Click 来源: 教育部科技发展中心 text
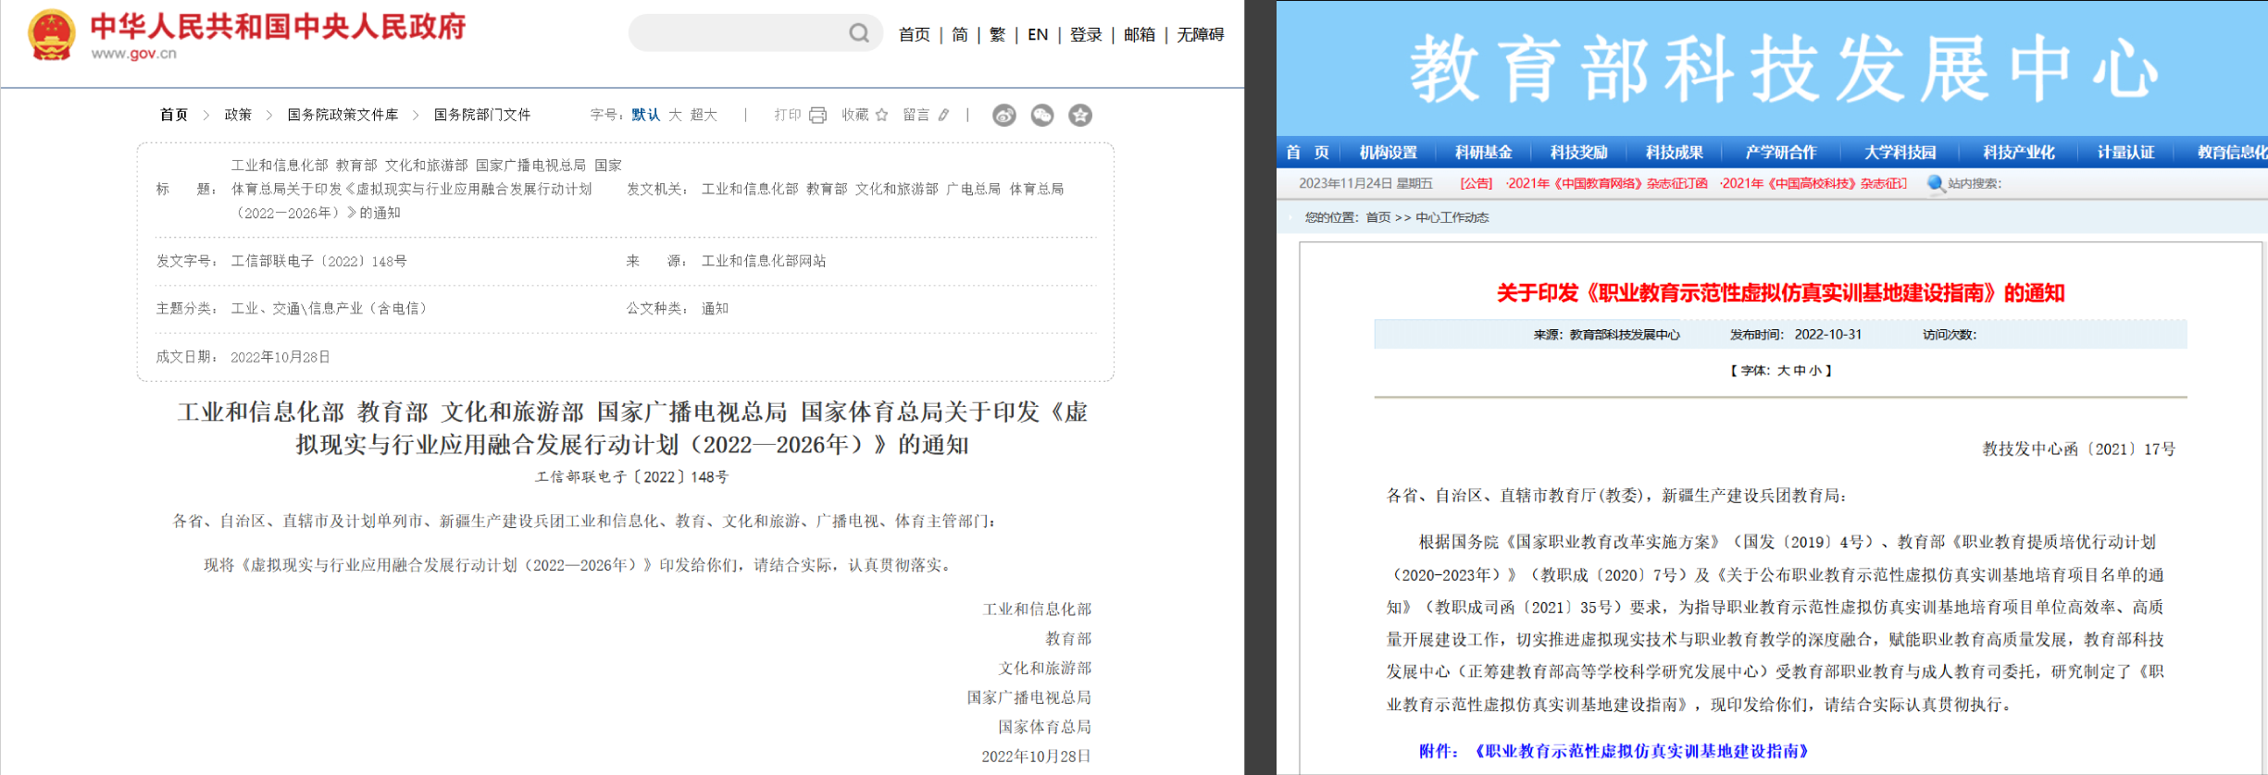Image resolution: width=2268 pixels, height=775 pixels. point(1607,334)
